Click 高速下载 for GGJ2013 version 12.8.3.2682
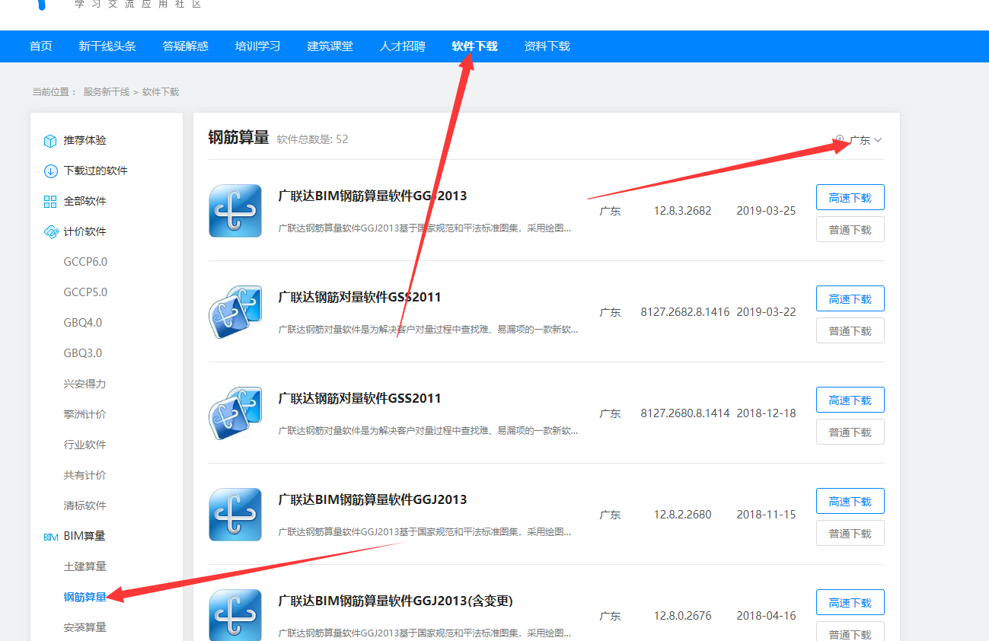Viewport: 989px width, 641px height. click(850, 197)
